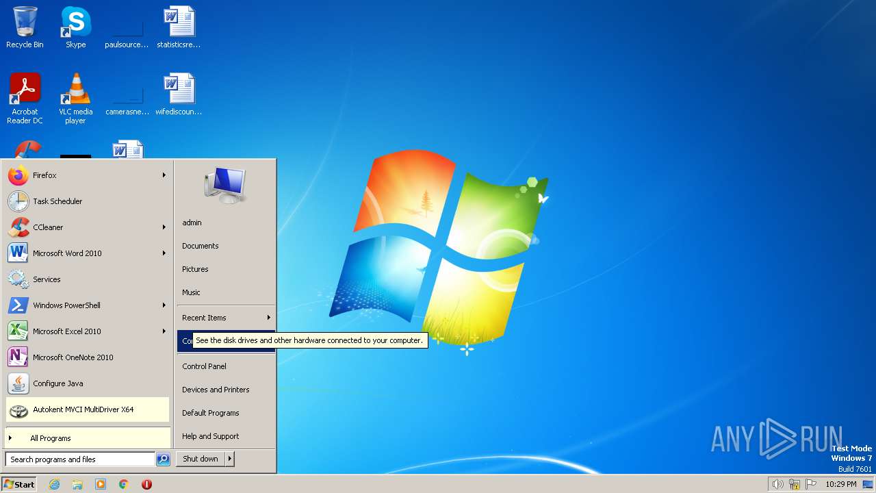Click the Services gears icon
Viewport: 876px width, 493px height.
click(x=18, y=279)
